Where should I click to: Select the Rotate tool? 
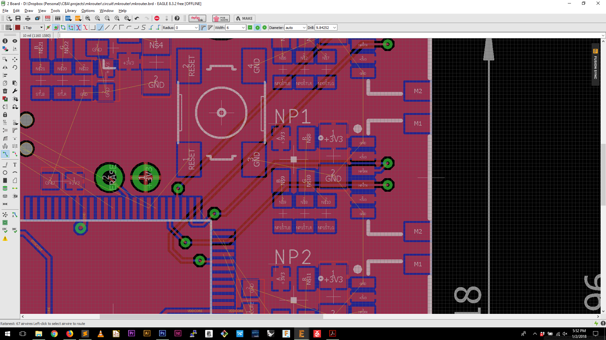(15, 67)
